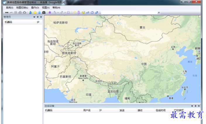Click the 台北市 city marker on map
This screenshot has width=206, height=124.
185,89
